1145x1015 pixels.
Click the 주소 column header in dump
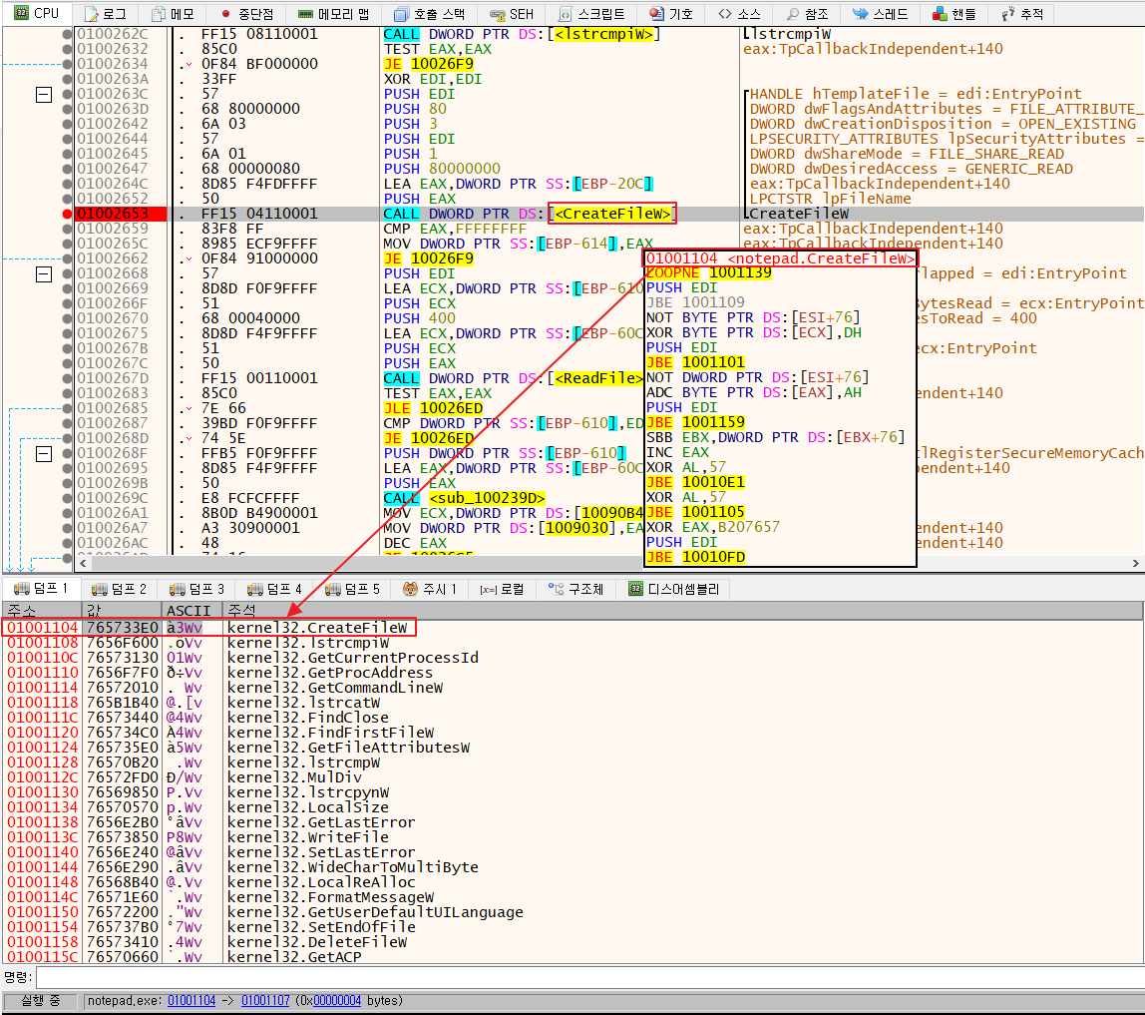tap(42, 610)
